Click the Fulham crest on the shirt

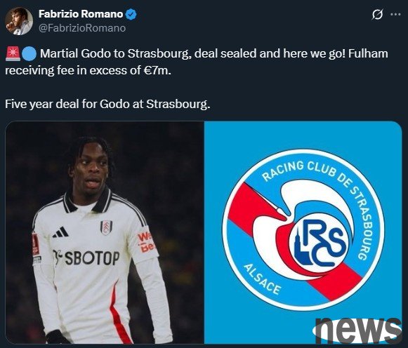click(106, 227)
